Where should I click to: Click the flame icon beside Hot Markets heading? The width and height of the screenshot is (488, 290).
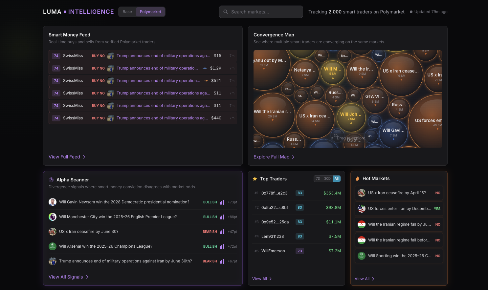coord(358,178)
